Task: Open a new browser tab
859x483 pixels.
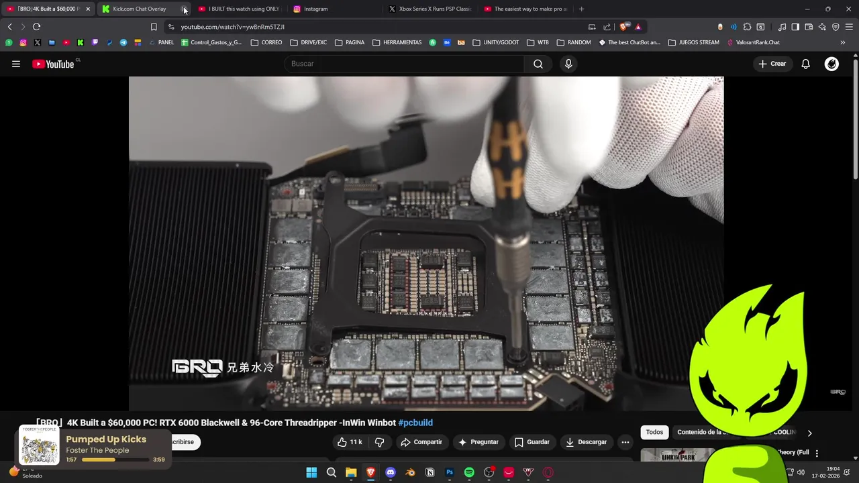Action: click(x=581, y=9)
